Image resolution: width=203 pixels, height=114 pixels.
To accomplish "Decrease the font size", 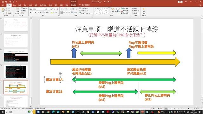I will click(x=55, y=9).
